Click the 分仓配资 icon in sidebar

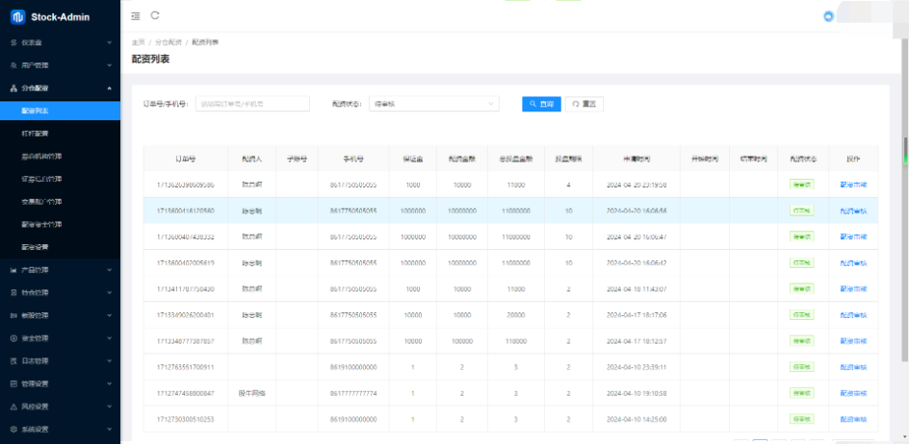pos(13,88)
